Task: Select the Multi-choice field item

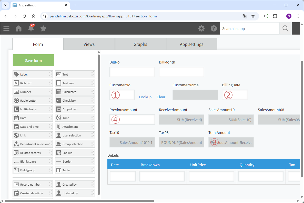Action: [33, 109]
